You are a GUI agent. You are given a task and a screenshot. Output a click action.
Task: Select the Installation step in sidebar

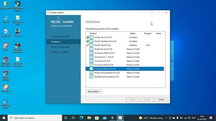tap(63, 42)
